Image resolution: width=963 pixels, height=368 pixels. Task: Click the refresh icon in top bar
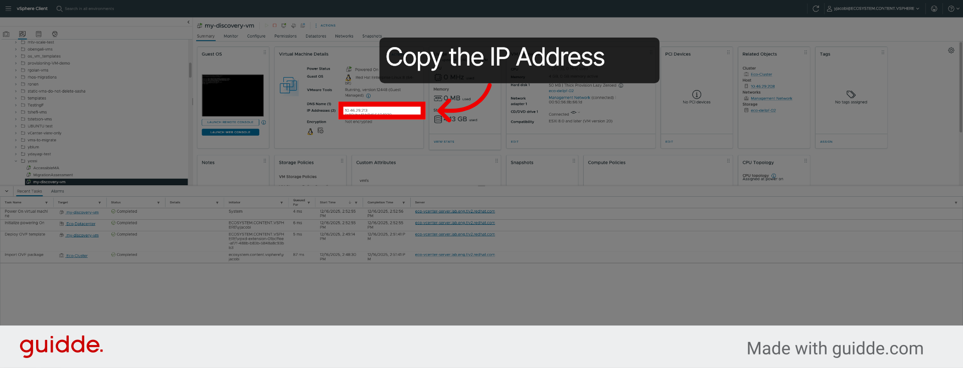click(x=816, y=9)
